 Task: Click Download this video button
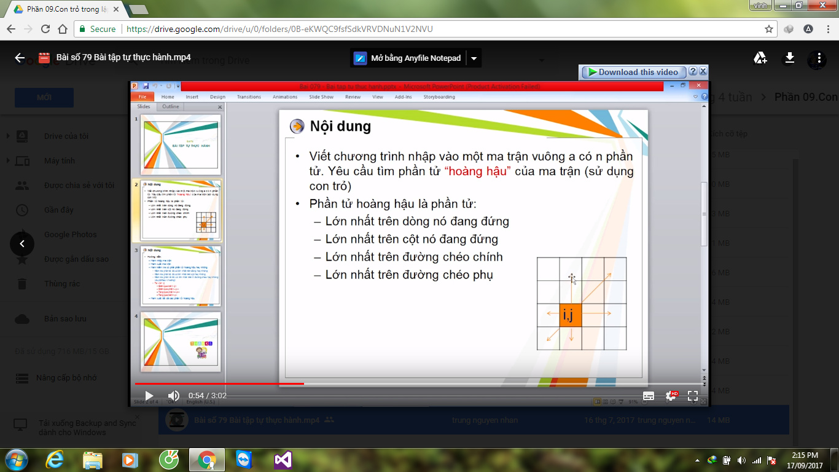click(634, 72)
